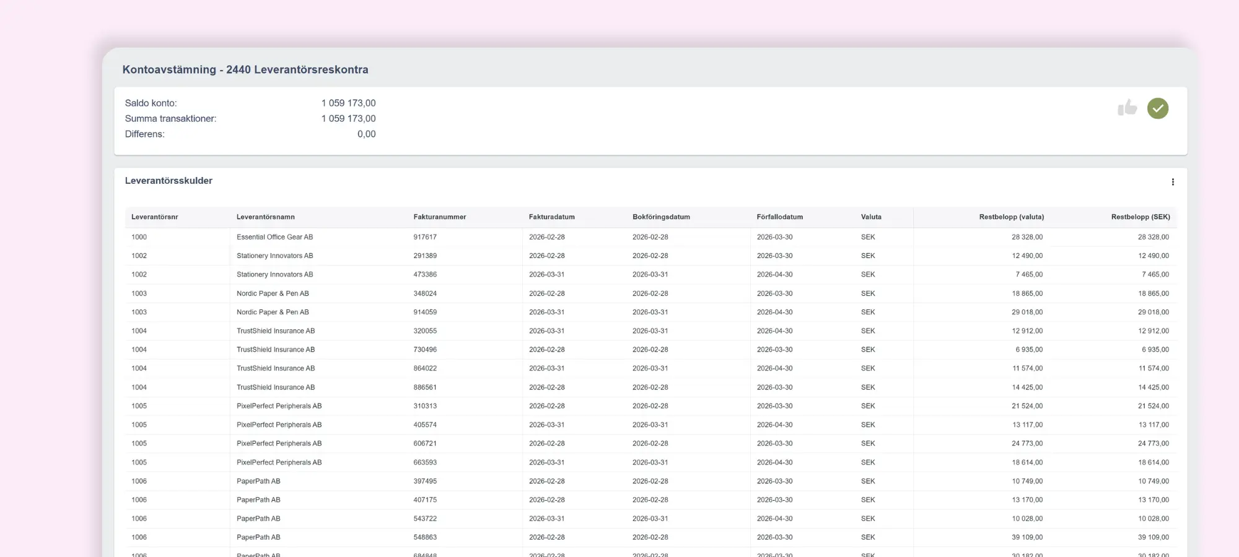
Task: Click PixelPerfect Peripherals AB on invoice 310313 row
Action: pyautogui.click(x=279, y=406)
